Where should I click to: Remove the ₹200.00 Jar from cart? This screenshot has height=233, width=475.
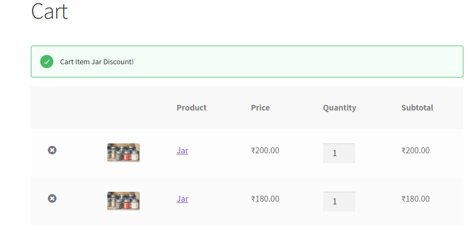[x=52, y=150]
